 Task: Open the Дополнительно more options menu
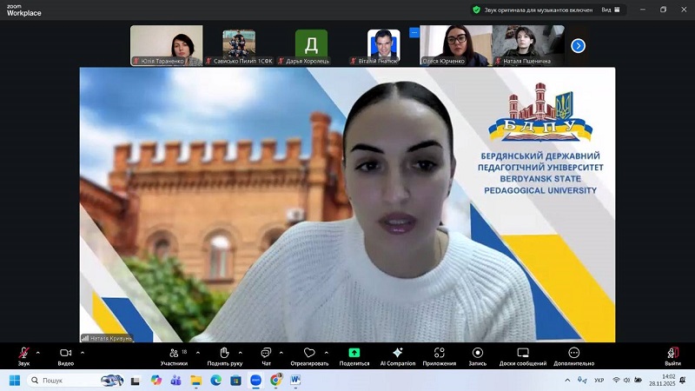tap(573, 355)
